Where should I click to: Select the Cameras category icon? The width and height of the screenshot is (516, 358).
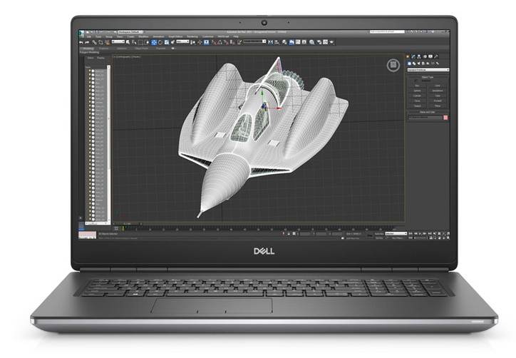tap(423, 63)
